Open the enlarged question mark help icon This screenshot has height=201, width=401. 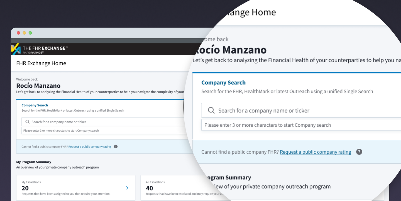[359, 152]
